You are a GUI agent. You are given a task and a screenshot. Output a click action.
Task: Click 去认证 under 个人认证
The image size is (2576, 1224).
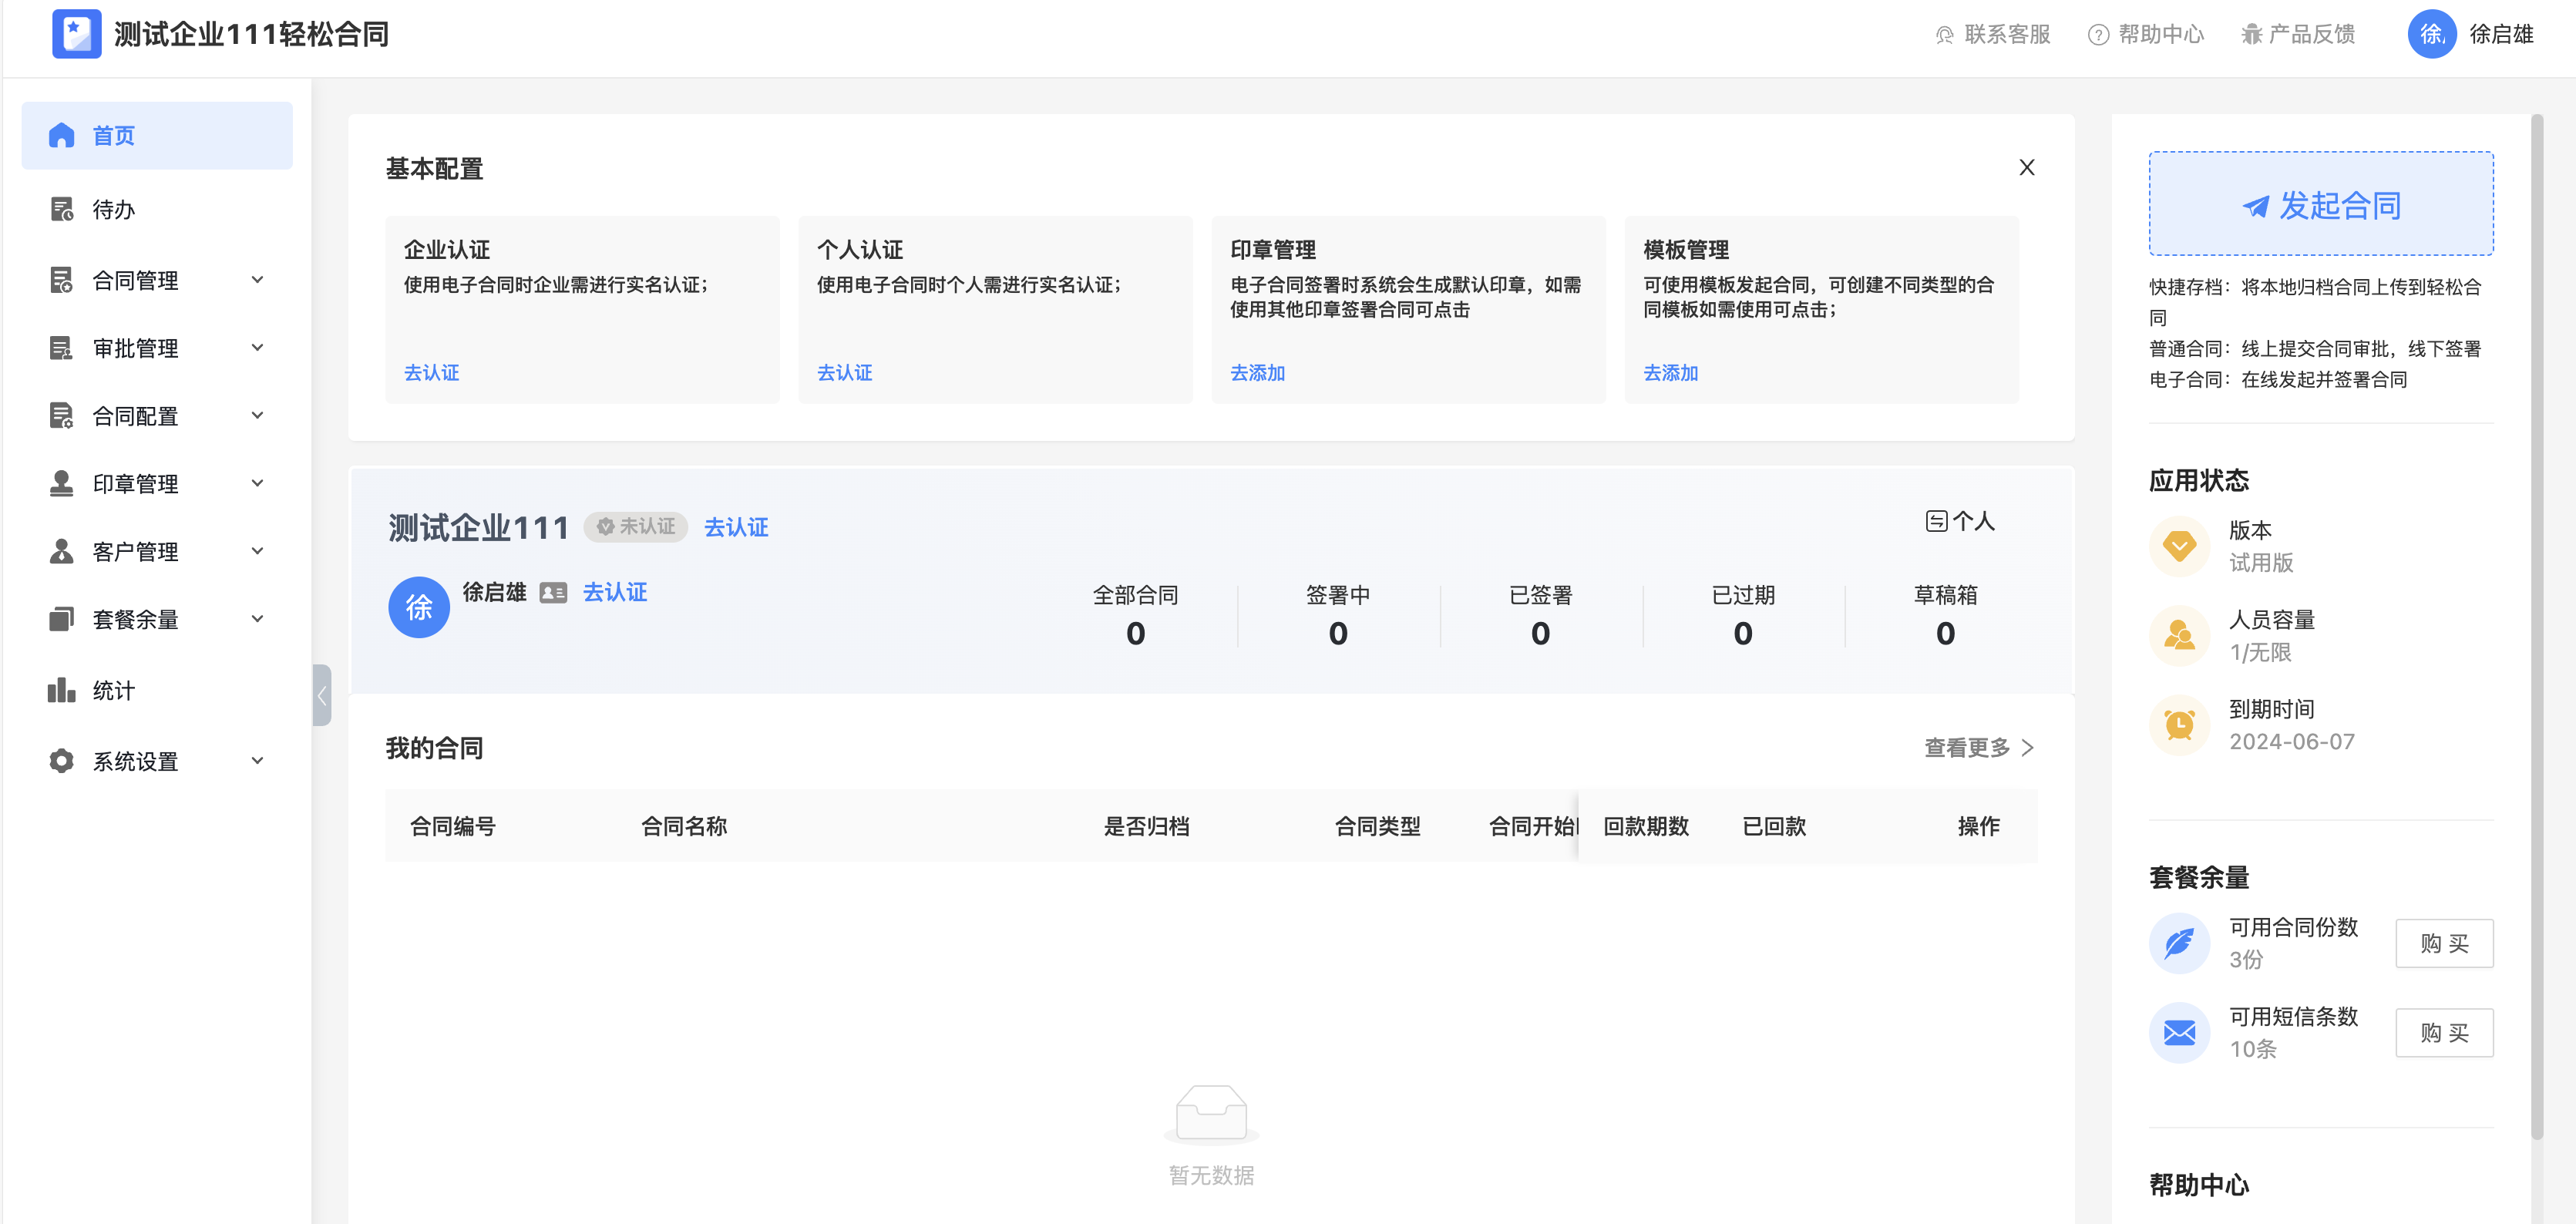[x=844, y=373]
